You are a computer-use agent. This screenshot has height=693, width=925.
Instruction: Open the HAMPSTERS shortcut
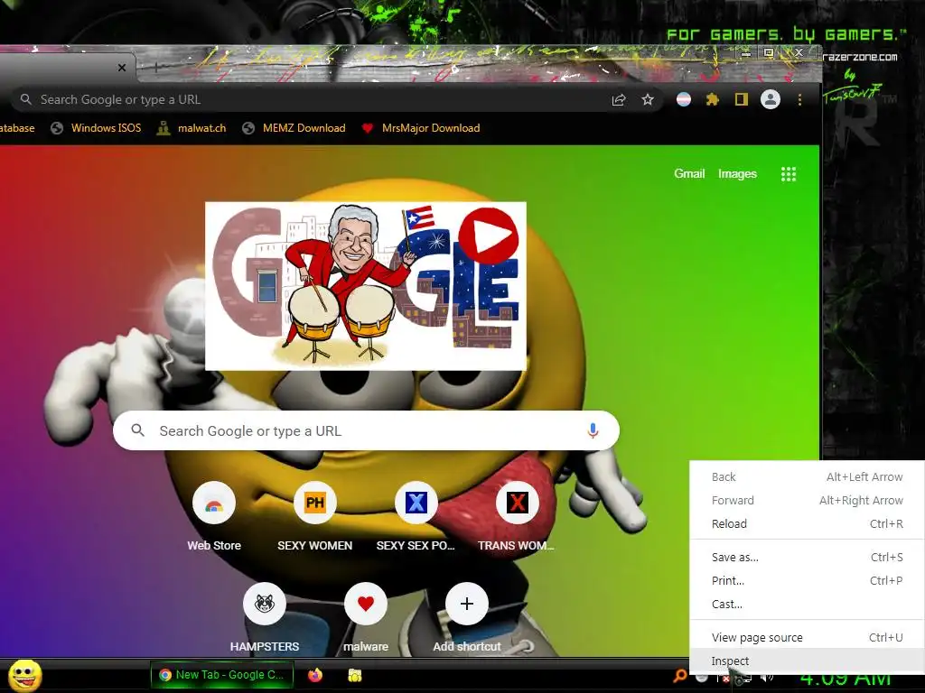265,604
